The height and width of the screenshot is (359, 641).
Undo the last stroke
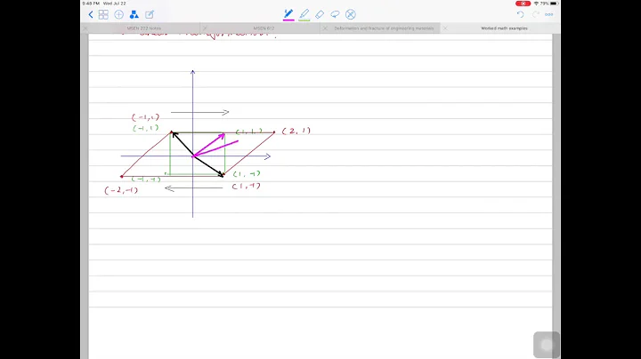click(521, 15)
